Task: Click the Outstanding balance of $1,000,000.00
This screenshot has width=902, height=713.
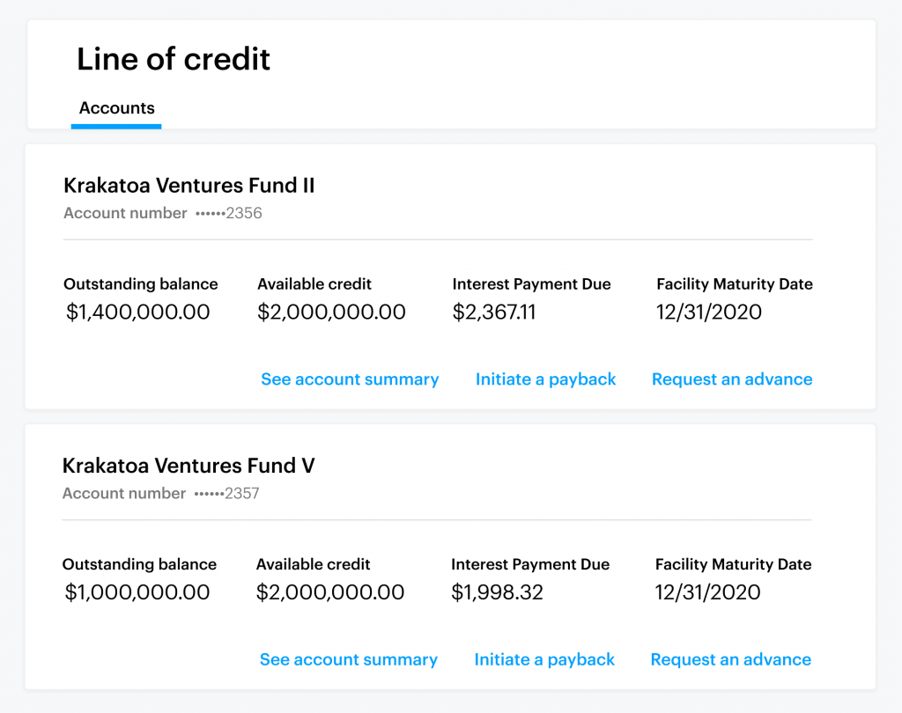Action: (137, 592)
